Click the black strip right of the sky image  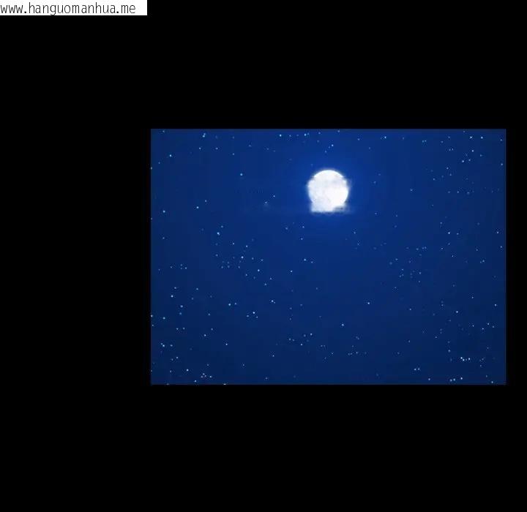516,256
